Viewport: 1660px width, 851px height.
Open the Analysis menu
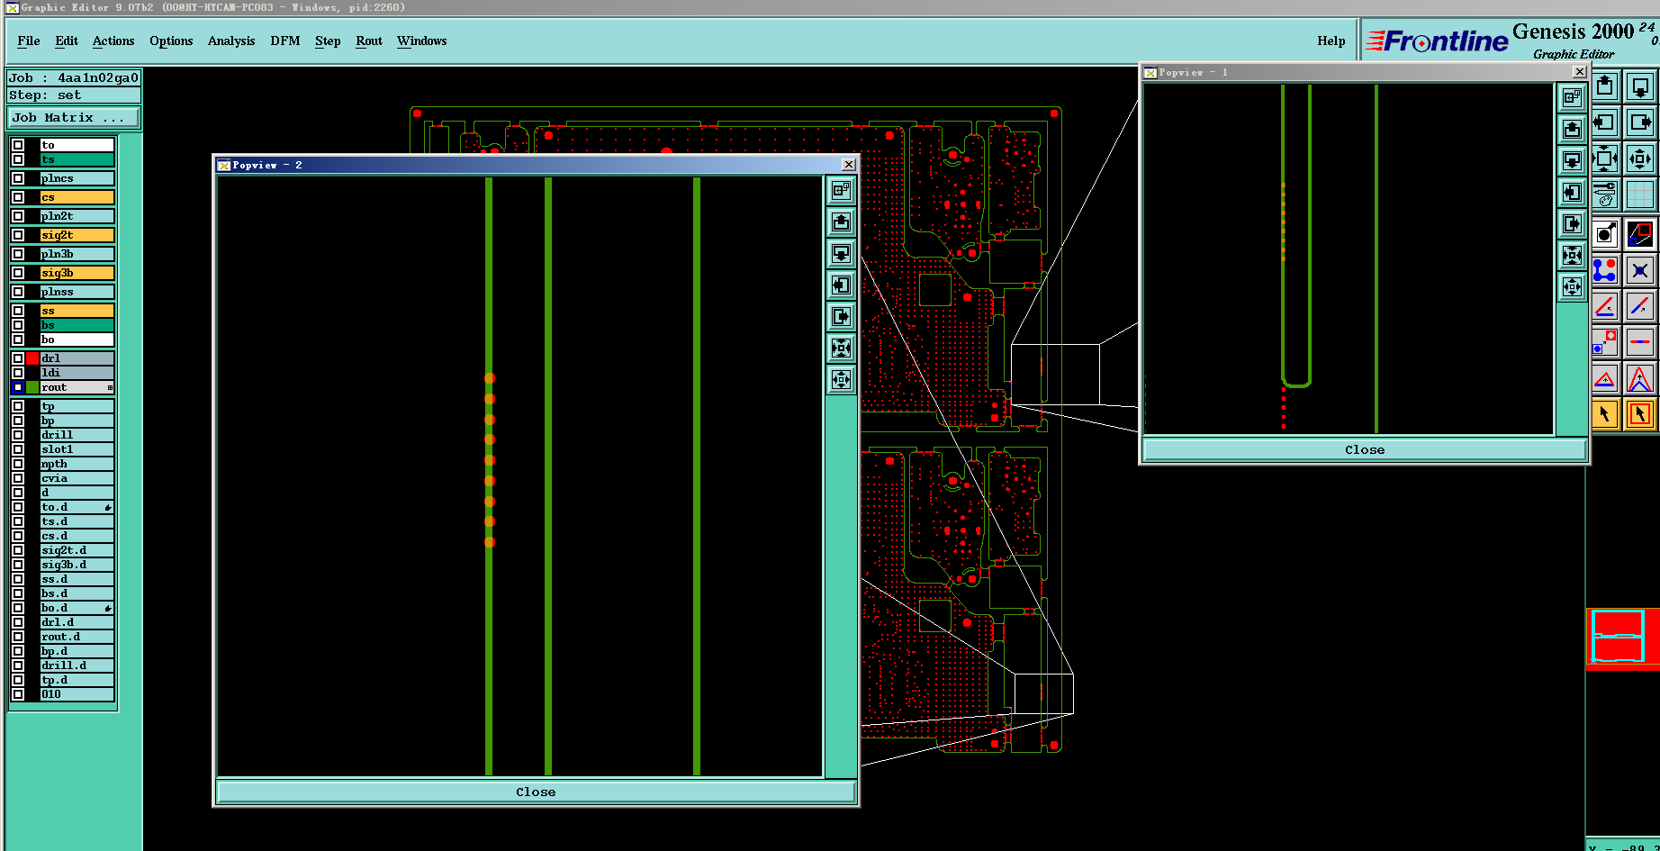point(231,41)
